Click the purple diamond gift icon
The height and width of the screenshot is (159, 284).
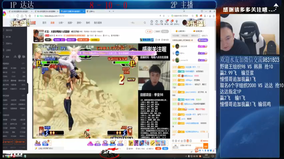(x=105, y=143)
